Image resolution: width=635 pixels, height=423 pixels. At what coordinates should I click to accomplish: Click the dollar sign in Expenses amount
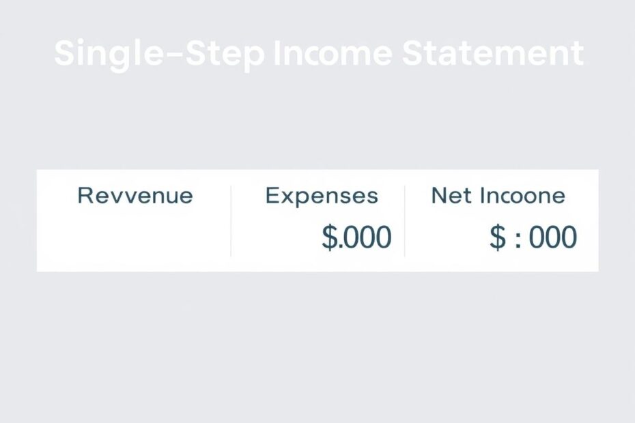pos(329,237)
